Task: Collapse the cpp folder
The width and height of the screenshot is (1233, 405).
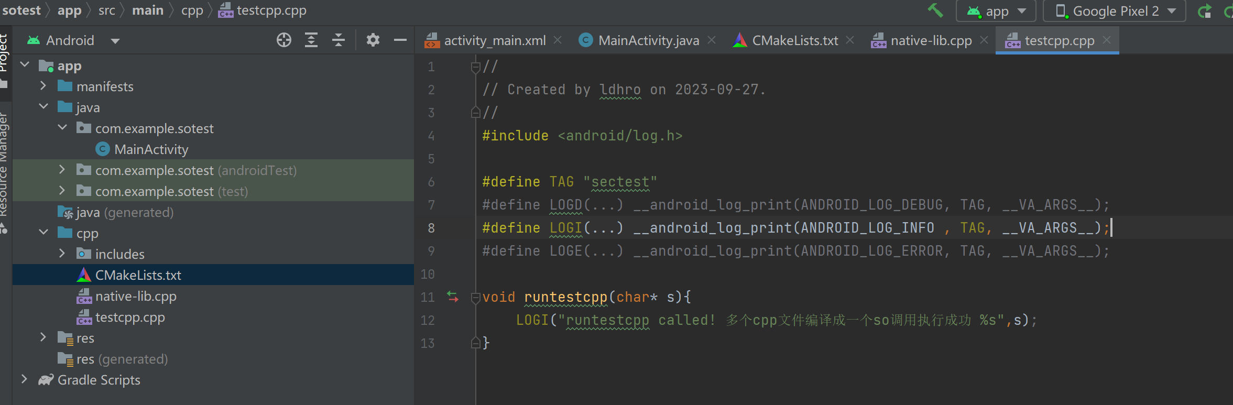Action: click(43, 232)
